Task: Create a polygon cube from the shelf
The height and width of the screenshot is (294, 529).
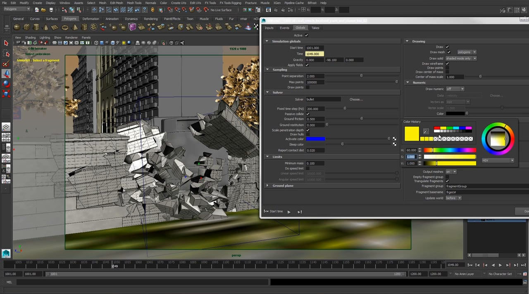Action: 26,27
